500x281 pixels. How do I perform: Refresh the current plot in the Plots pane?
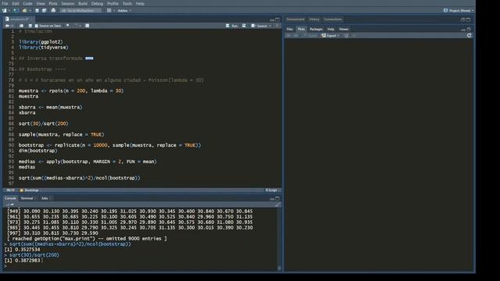(469, 35)
